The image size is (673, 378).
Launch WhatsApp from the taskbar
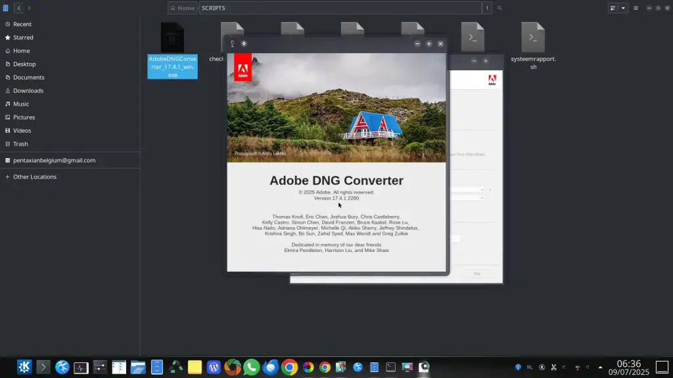click(251, 367)
